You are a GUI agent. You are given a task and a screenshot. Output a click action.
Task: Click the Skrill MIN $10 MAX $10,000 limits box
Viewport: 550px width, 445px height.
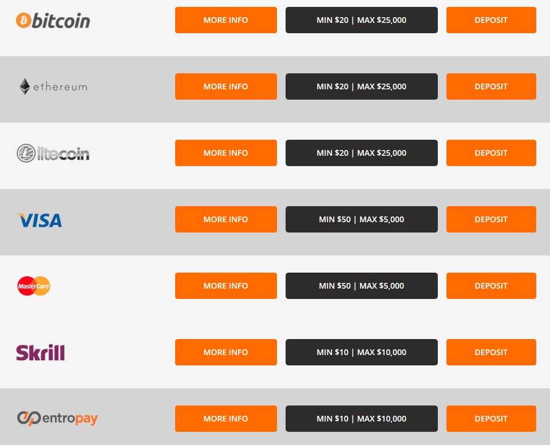362,352
